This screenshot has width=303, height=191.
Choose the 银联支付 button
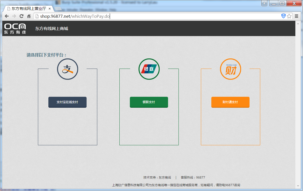[x=149, y=102]
